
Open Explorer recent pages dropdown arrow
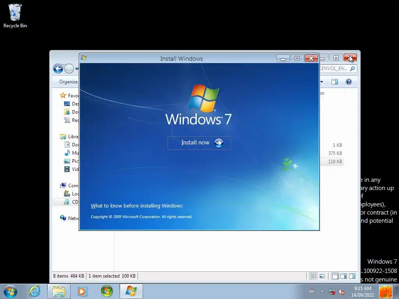[x=77, y=69]
